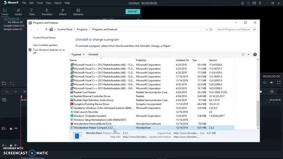Click the Up arrow in Programs and Features
The width and height of the screenshot is (283, 159).
[x=46, y=30]
